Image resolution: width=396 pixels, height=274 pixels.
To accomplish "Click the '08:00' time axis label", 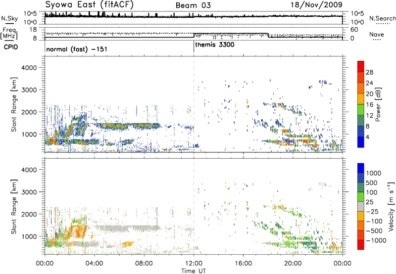I will 144,264.
